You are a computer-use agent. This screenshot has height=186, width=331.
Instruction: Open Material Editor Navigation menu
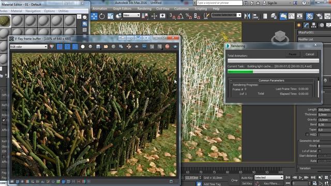click(x=33, y=11)
